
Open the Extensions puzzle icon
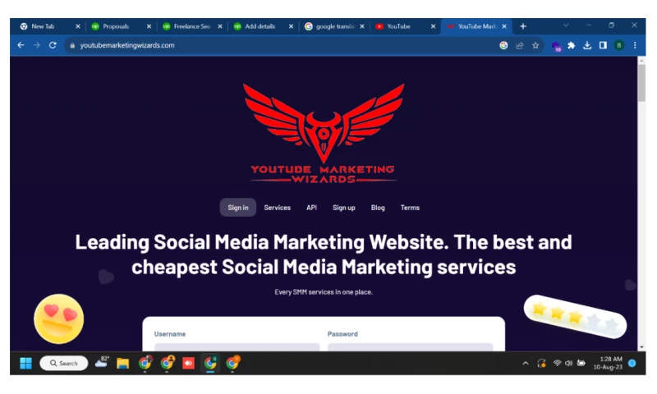(571, 46)
